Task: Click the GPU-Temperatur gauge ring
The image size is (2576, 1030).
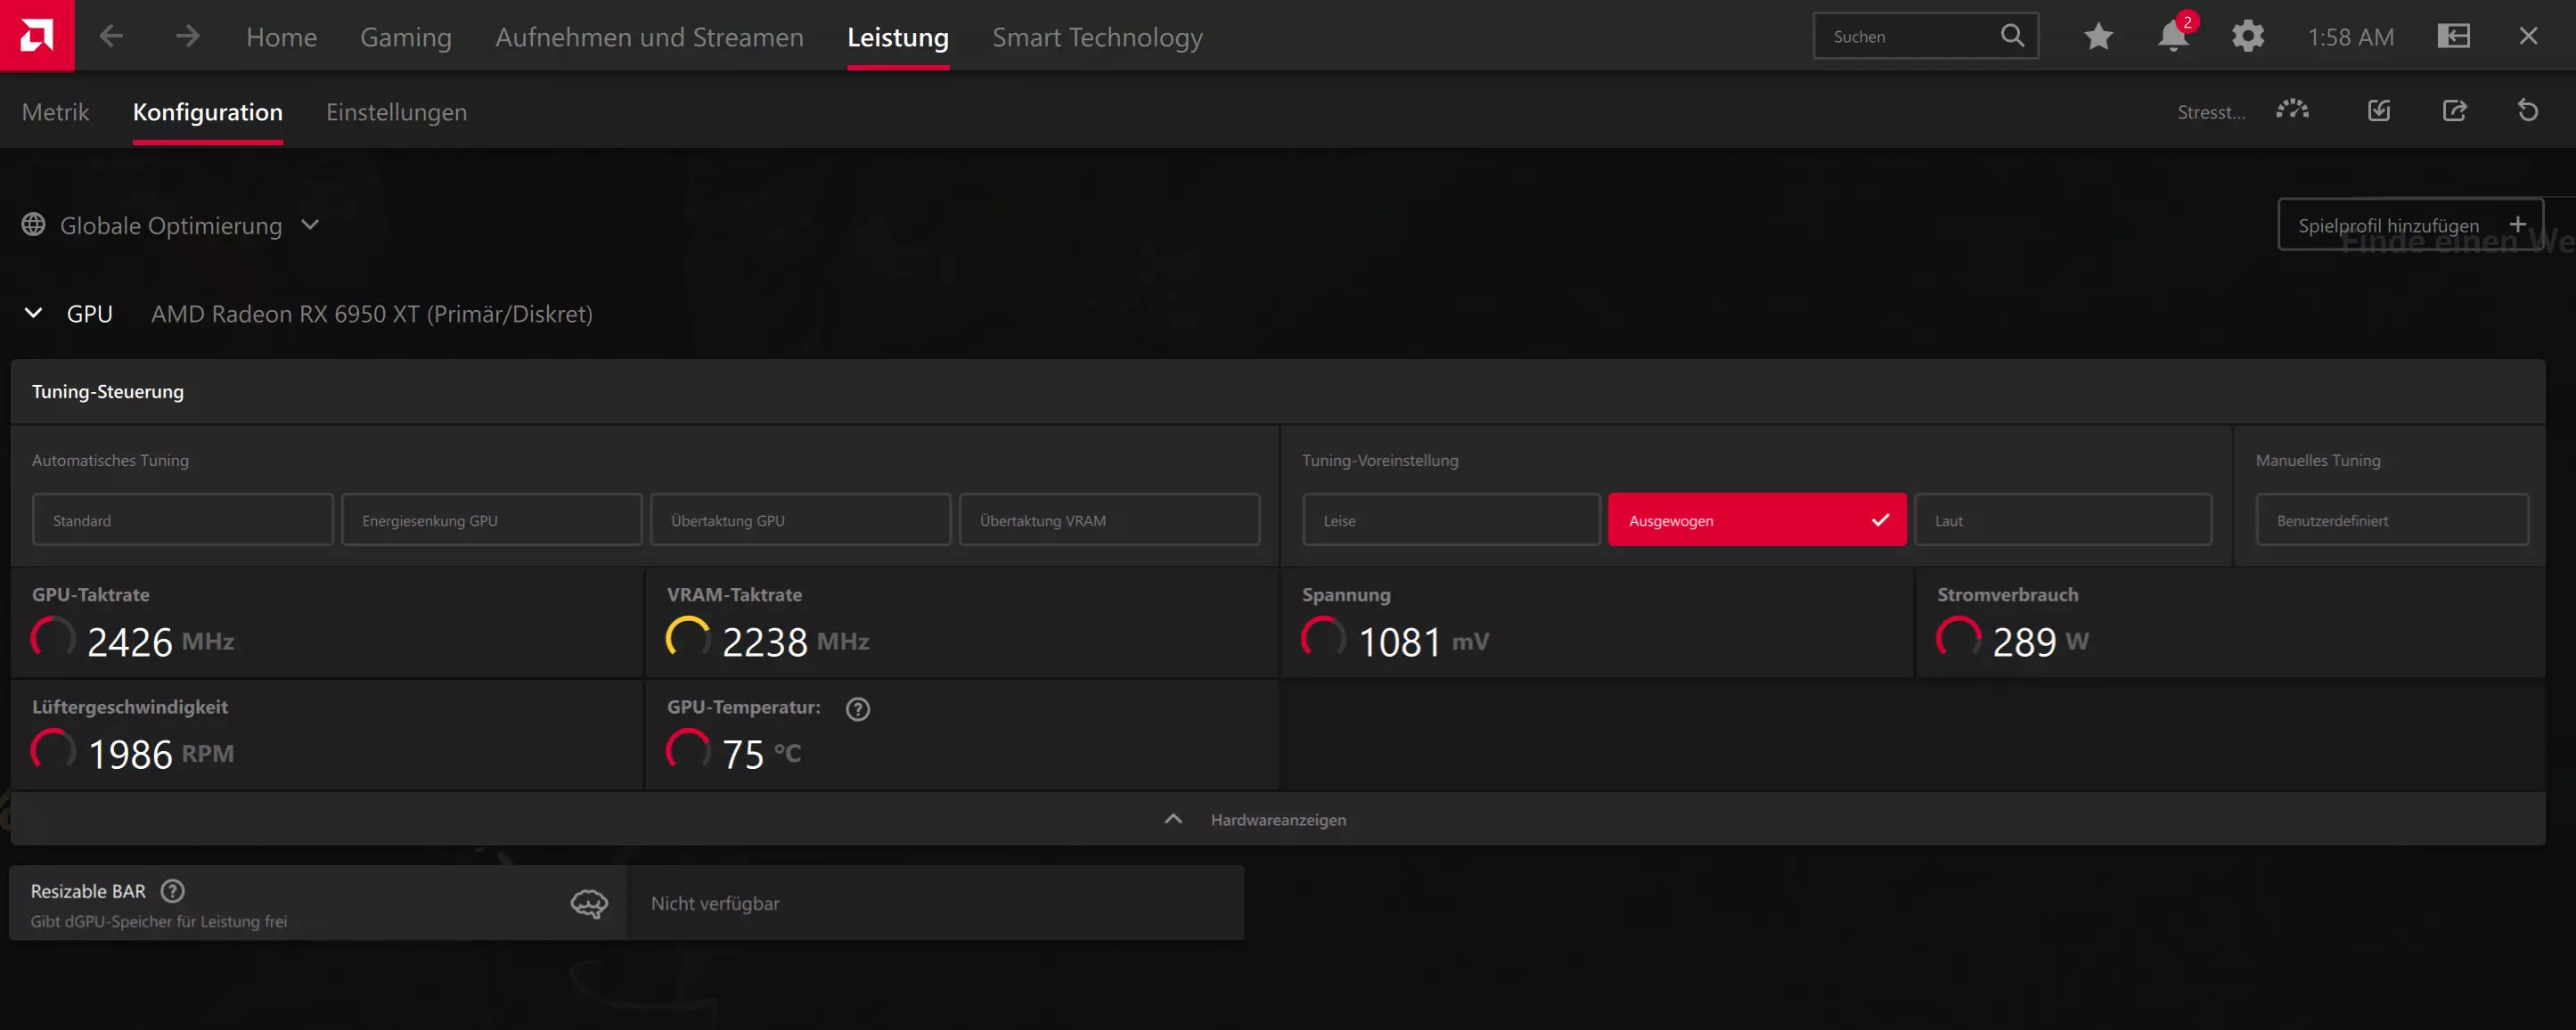Action: point(688,750)
